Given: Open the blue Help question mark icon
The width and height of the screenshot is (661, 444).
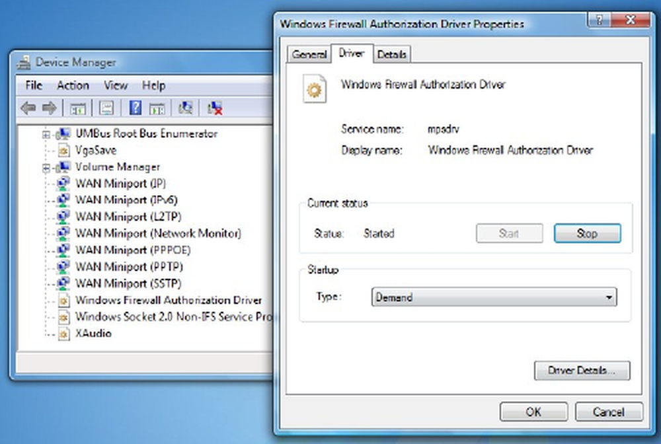Looking at the screenshot, I should (x=136, y=108).
